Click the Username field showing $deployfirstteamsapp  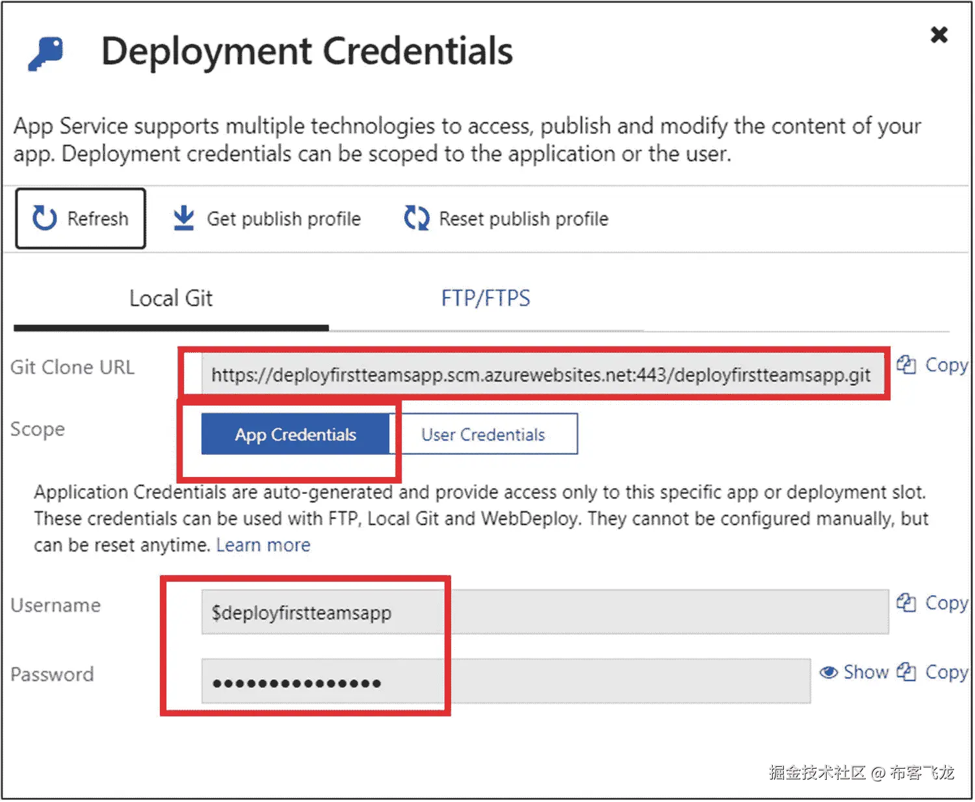click(545, 612)
